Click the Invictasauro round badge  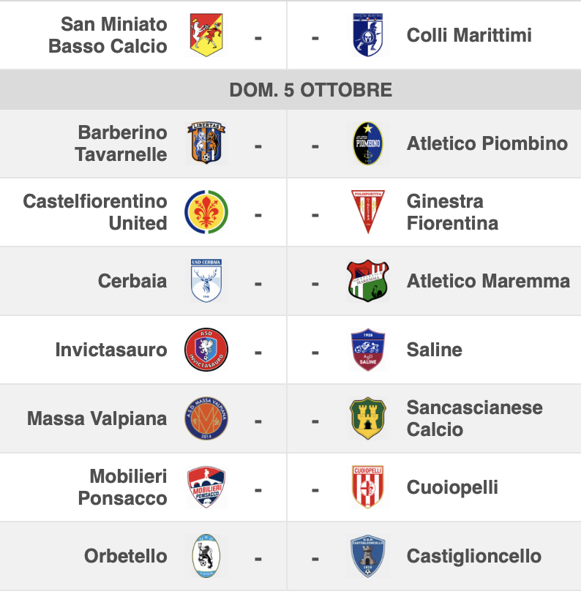click(206, 350)
